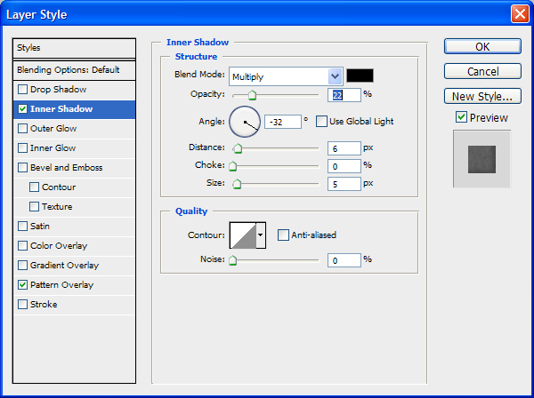Click the black shadow color swatch

(x=360, y=76)
